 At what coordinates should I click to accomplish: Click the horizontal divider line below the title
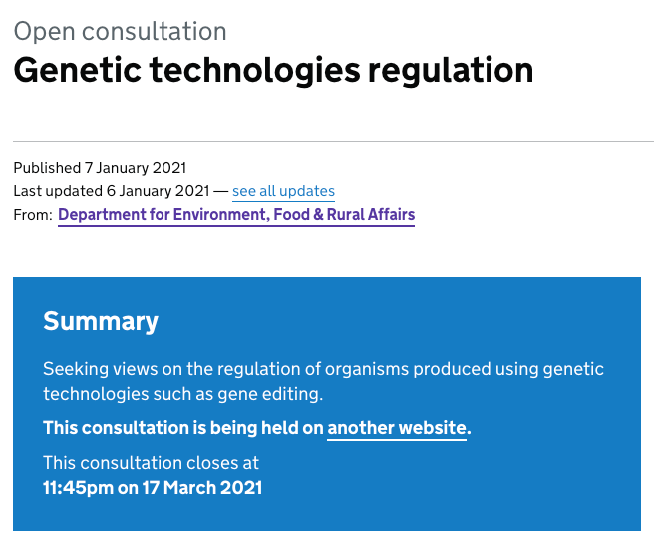click(x=333, y=142)
